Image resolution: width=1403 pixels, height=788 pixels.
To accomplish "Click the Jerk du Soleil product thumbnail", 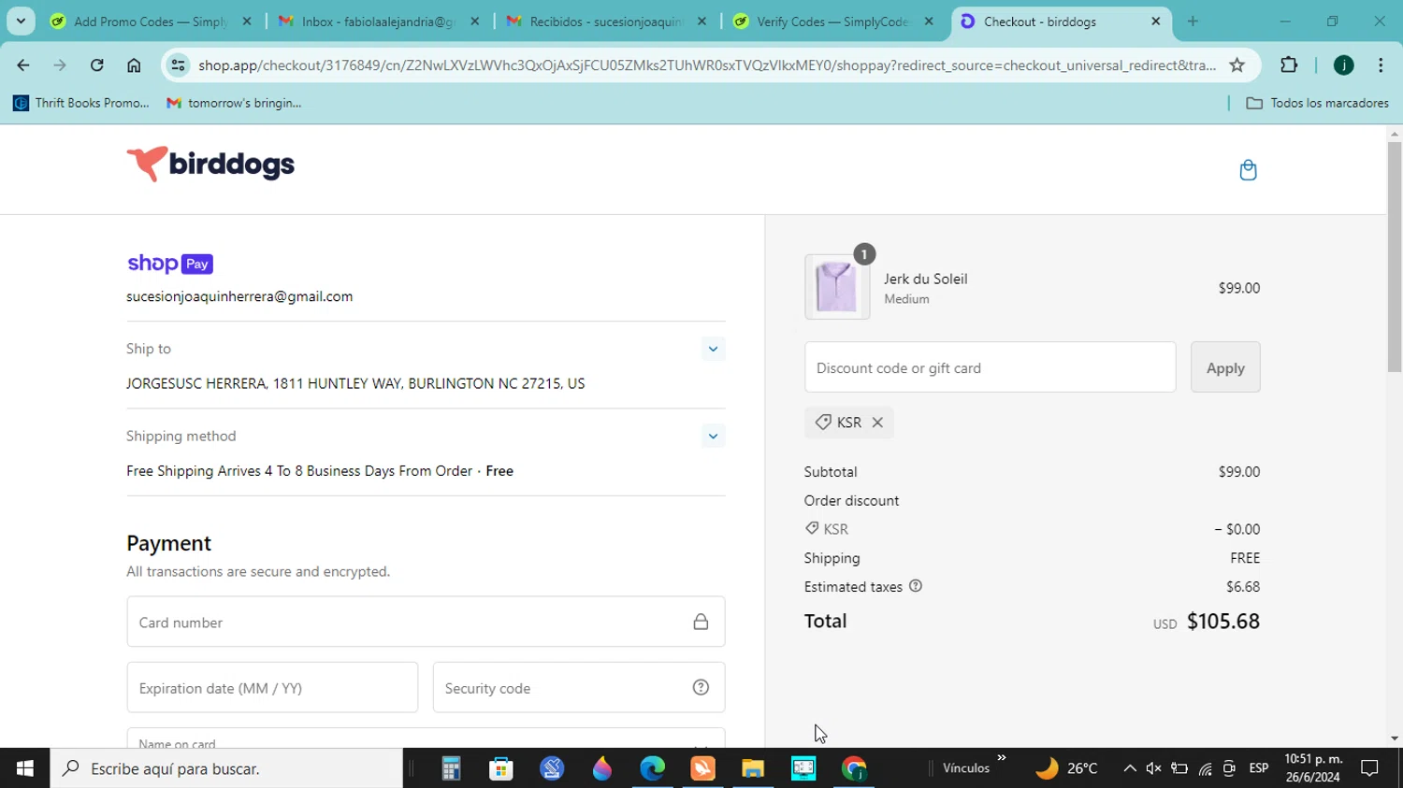I will (836, 287).
